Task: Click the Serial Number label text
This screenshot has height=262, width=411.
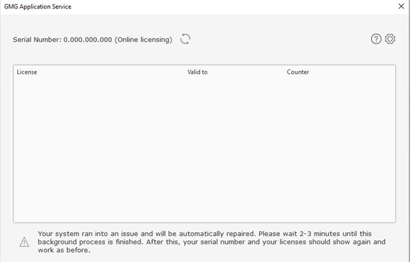Action: 37,40
